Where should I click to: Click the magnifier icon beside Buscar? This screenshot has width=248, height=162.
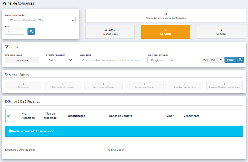click(x=240, y=60)
